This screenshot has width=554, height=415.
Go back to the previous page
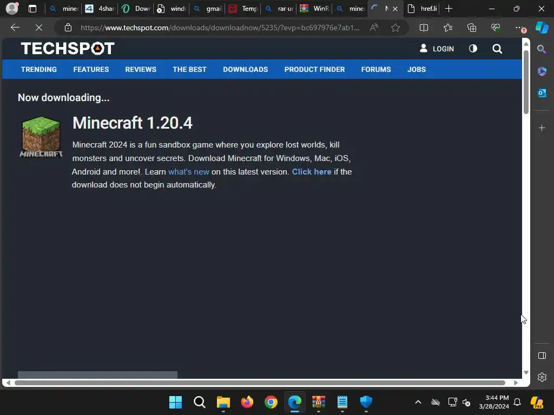[x=15, y=28]
